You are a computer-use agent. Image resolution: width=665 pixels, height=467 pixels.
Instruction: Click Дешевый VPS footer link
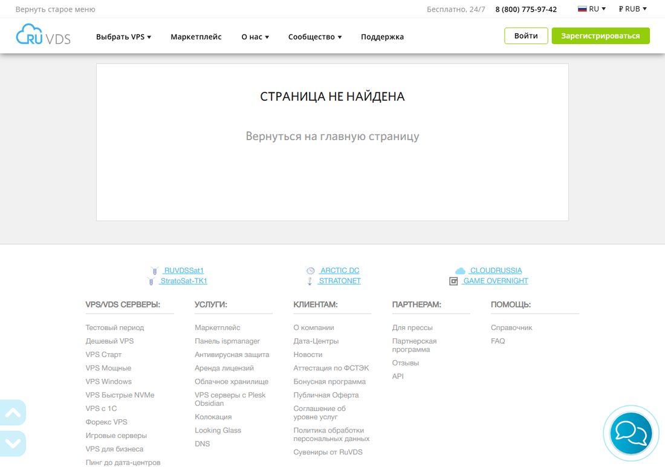[109, 341]
